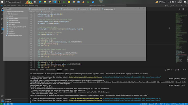
Task: Open the Terminal menu
Action: click(32, 5)
